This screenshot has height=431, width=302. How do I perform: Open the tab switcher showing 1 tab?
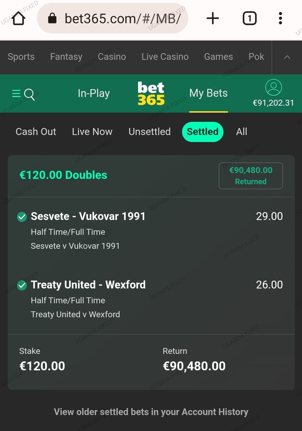[x=249, y=18]
